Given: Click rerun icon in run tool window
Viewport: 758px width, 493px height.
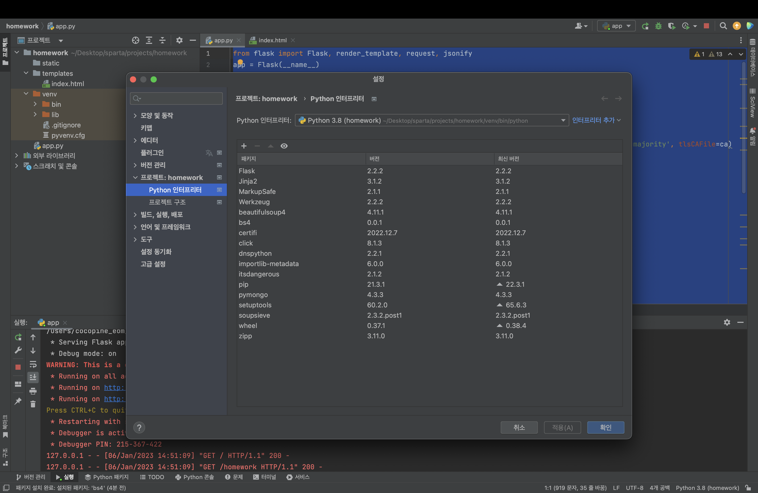Looking at the screenshot, I should click(x=18, y=337).
